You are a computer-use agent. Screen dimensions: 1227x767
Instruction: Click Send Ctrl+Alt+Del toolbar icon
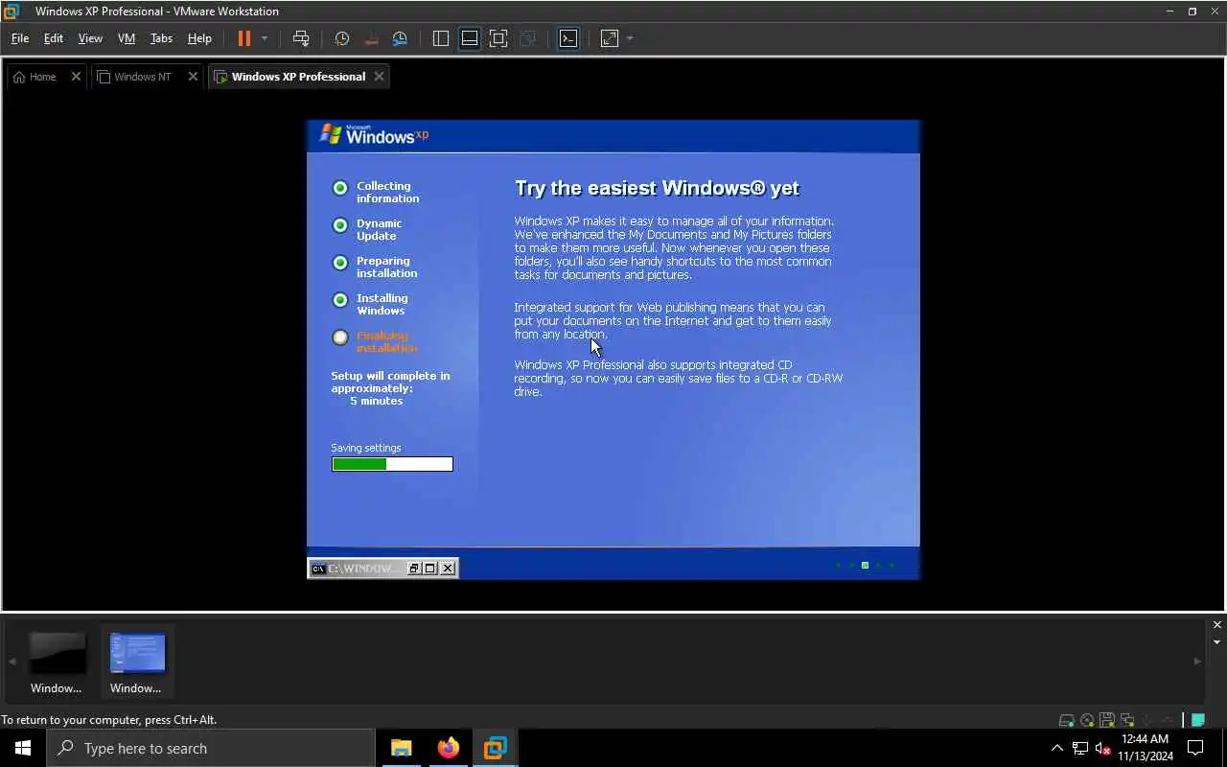tap(301, 38)
